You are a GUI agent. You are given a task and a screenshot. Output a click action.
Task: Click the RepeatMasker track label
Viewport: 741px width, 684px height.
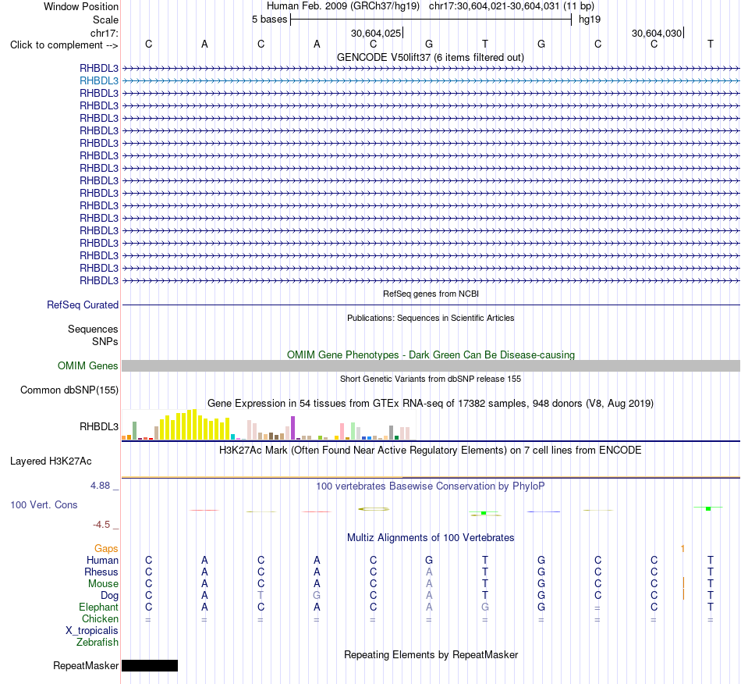pos(86,665)
